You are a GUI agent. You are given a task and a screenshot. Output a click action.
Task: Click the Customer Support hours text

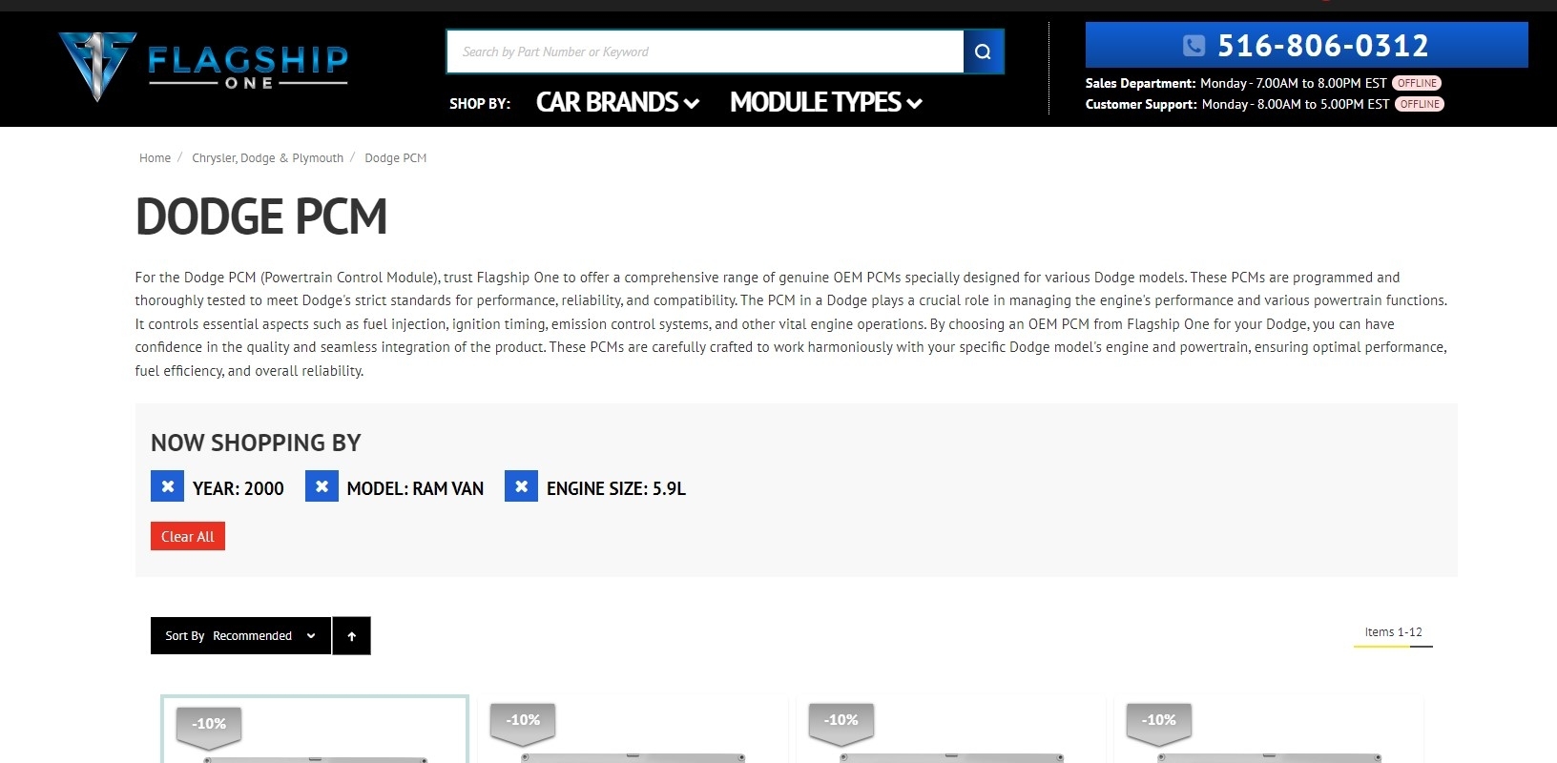1237,104
